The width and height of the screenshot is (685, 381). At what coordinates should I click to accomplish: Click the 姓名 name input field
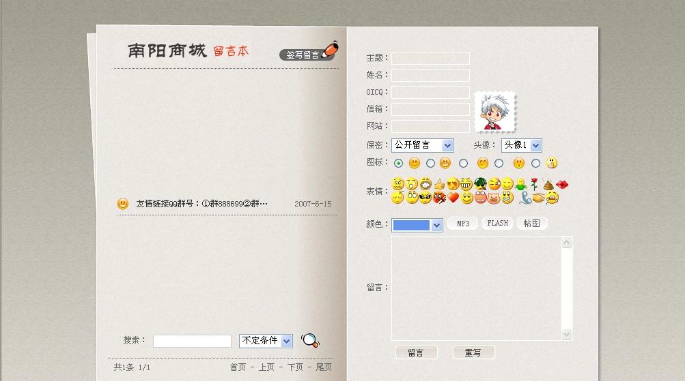tap(430, 75)
